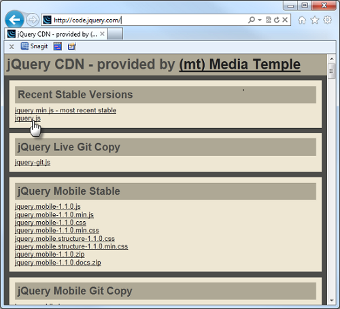Image resolution: width=340 pixels, height=309 pixels.
Task: Open jquery.mobile-1.1.0.js link
Action: coord(48,206)
